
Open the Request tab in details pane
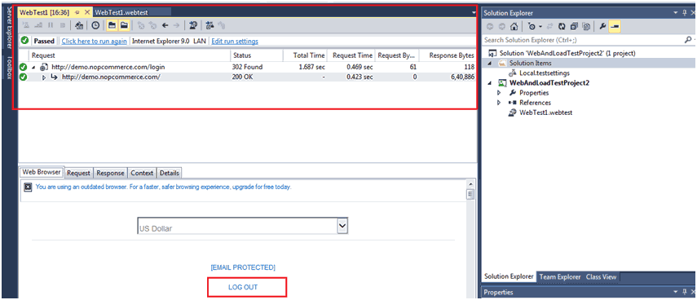(x=78, y=173)
